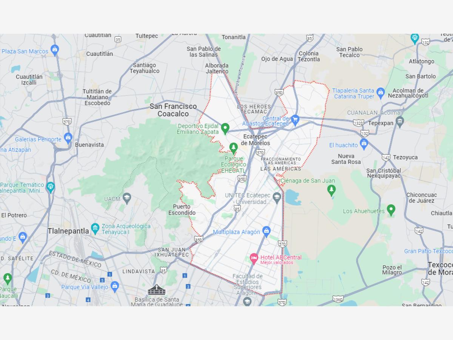Image resolution: width=453 pixels, height=340 pixels.
Task: Select the Chiautla place label
Action: pos(442,213)
